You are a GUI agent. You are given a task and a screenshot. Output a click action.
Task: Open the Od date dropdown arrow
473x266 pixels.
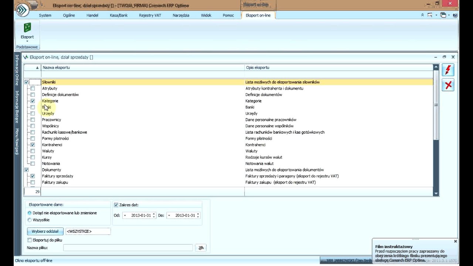(x=125, y=215)
